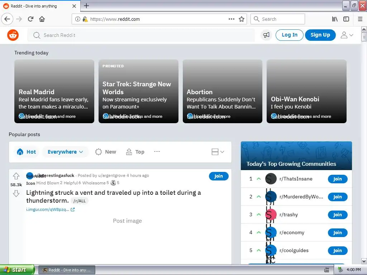Open the Real Madrid trending card
Image resolution: width=367 pixels, height=275 pixels.
(x=54, y=91)
